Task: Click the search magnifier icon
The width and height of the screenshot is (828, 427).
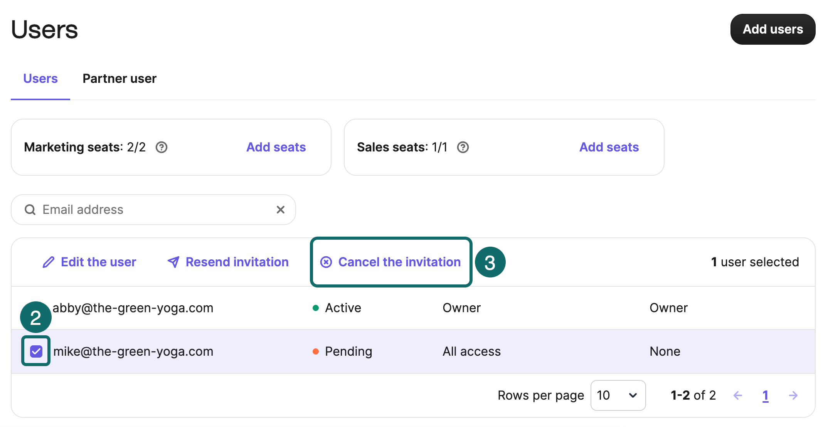Action: point(30,210)
